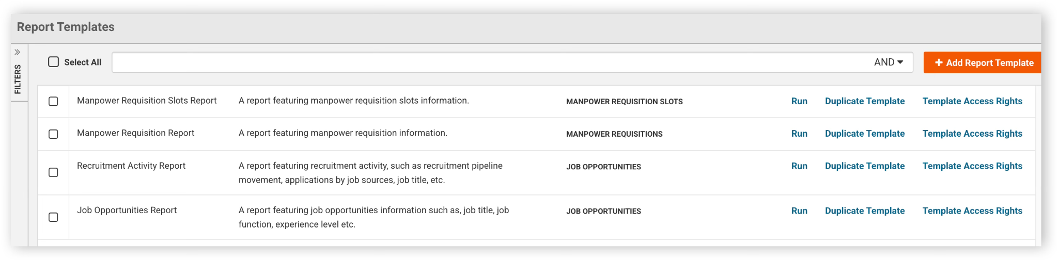The image size is (1058, 260).
Task: Run the Recruitment Activity Report
Action: pos(799,166)
